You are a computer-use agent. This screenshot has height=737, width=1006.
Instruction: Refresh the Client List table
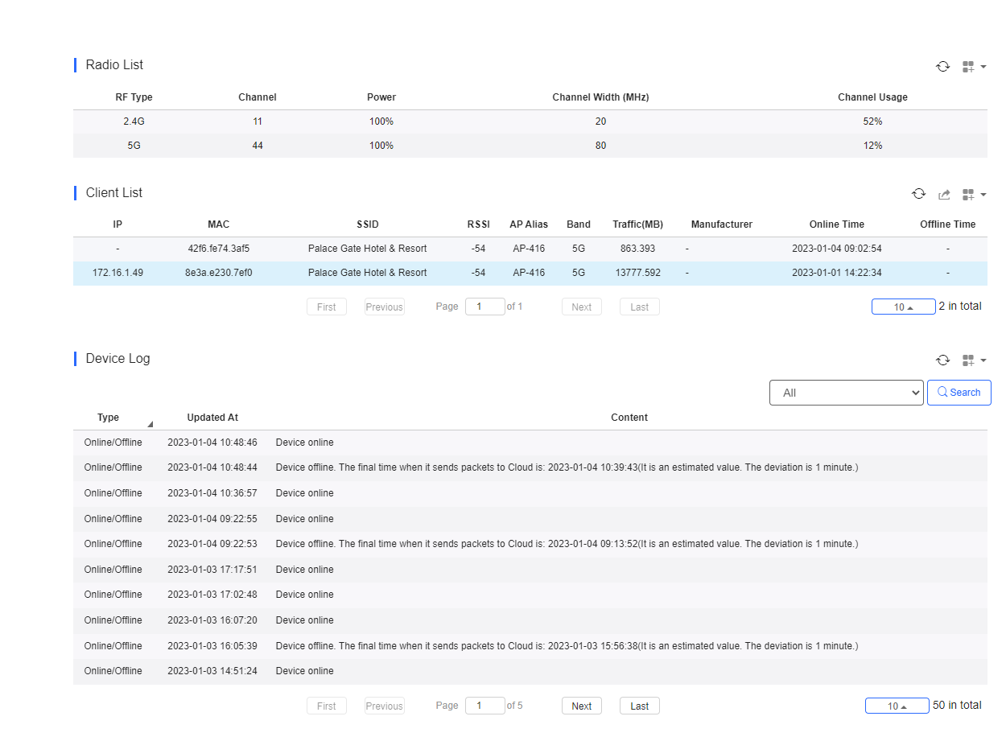coord(918,194)
